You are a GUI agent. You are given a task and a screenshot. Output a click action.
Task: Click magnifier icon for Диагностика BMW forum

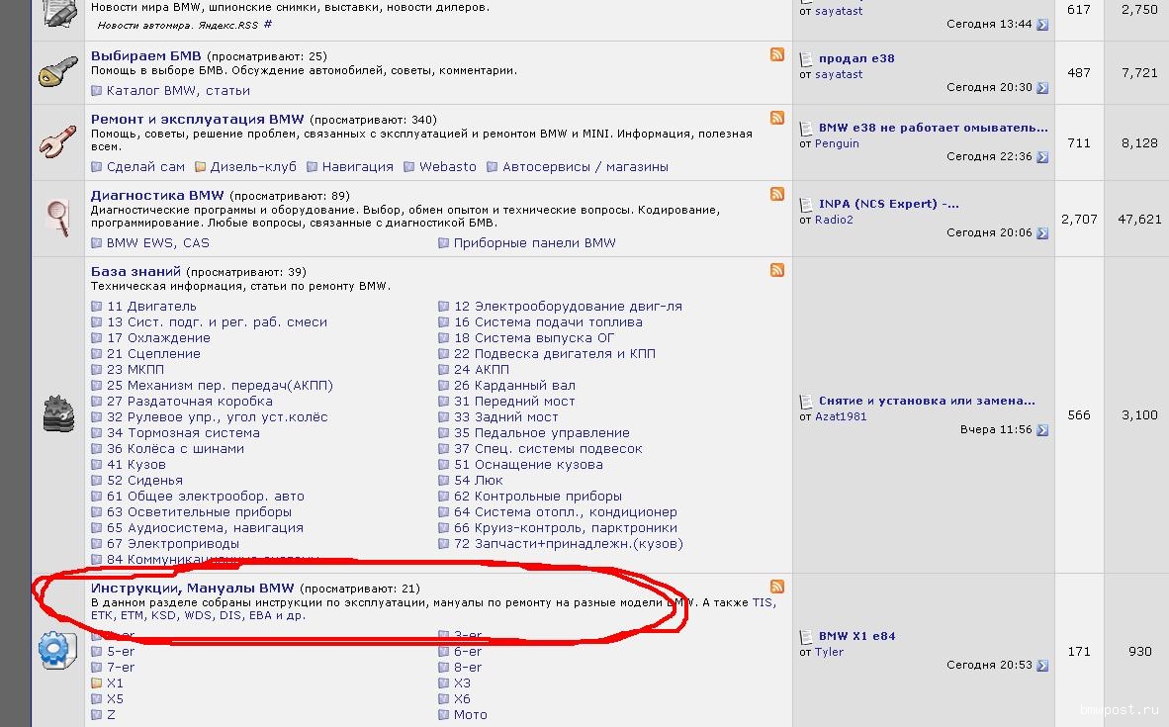pyautogui.click(x=57, y=217)
